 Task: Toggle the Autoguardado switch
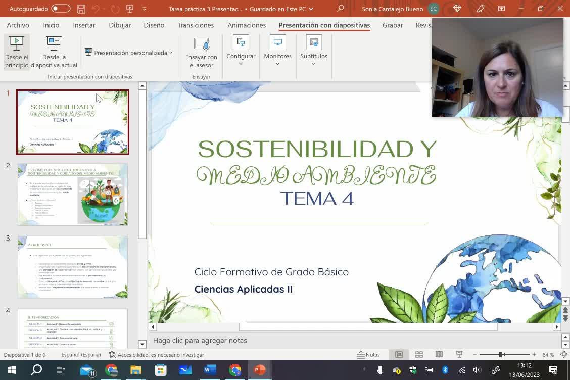point(61,9)
